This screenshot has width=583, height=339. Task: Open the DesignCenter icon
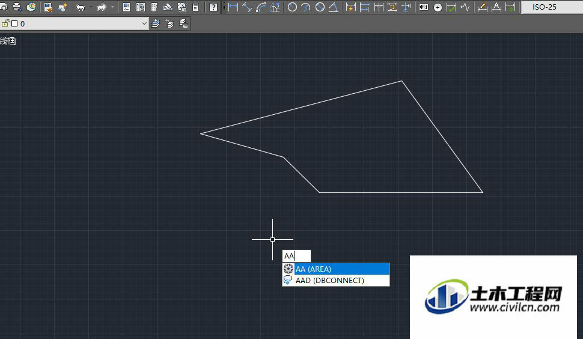tap(141, 7)
